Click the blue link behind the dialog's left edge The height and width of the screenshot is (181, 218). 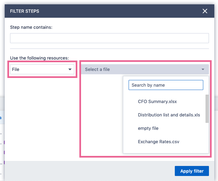click(1, 118)
